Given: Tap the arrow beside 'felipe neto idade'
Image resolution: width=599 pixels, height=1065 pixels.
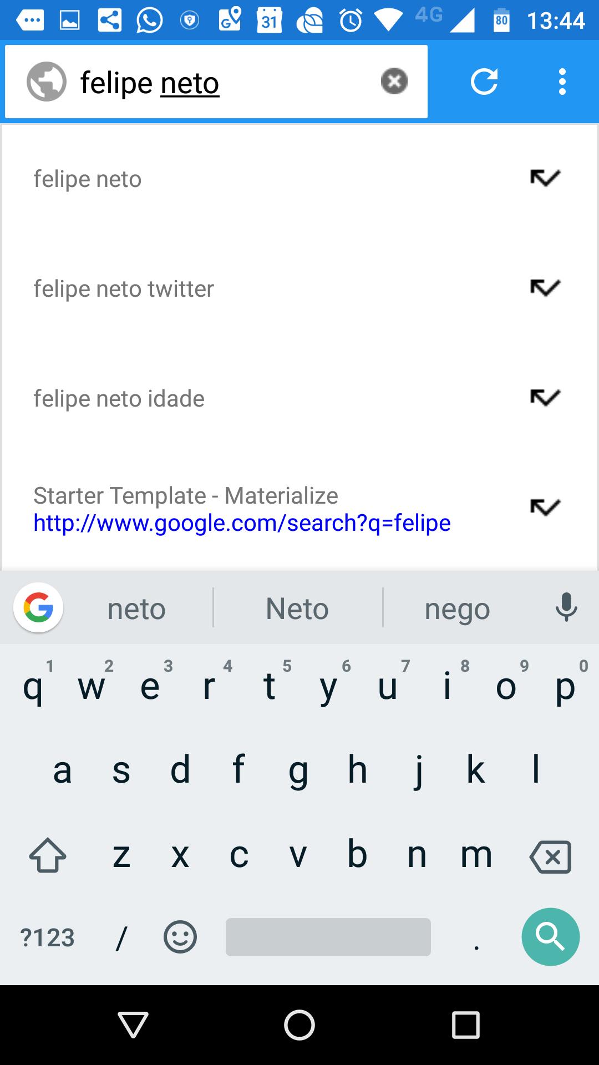Looking at the screenshot, I should click(x=544, y=397).
